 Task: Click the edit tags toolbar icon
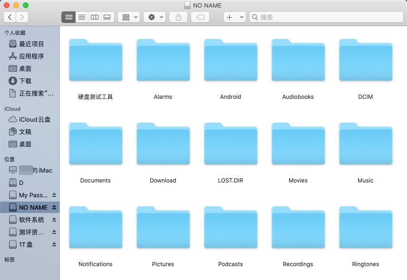[x=200, y=17]
